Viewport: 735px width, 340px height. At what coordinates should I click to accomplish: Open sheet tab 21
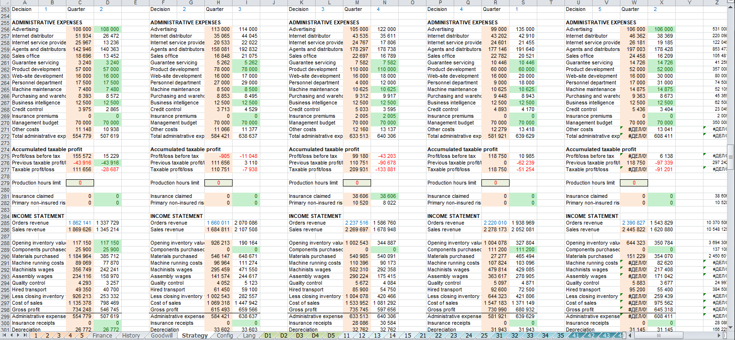point(423,336)
